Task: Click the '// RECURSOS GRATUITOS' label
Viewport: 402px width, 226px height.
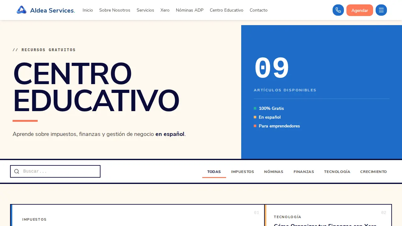Action: pyautogui.click(x=44, y=50)
